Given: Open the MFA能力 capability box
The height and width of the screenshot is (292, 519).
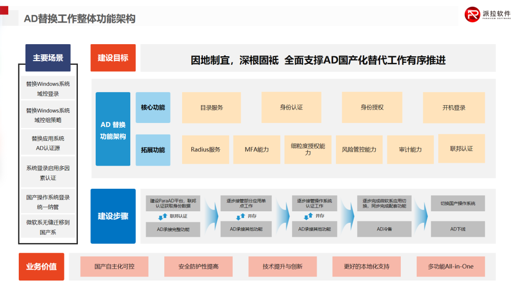Looking at the screenshot, I should click(257, 149).
